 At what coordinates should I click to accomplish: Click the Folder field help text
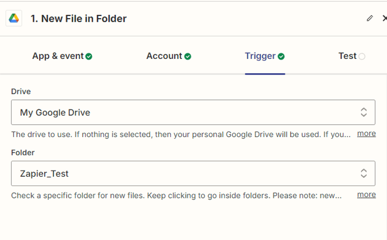click(x=176, y=195)
